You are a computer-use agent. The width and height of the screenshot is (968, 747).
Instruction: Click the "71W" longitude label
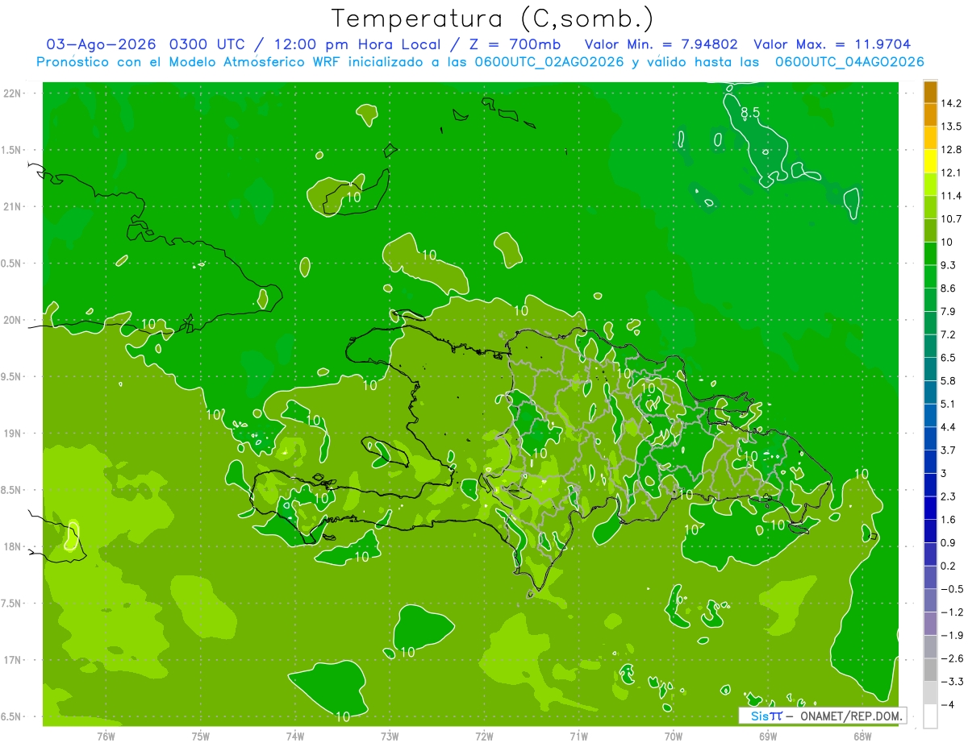point(578,736)
